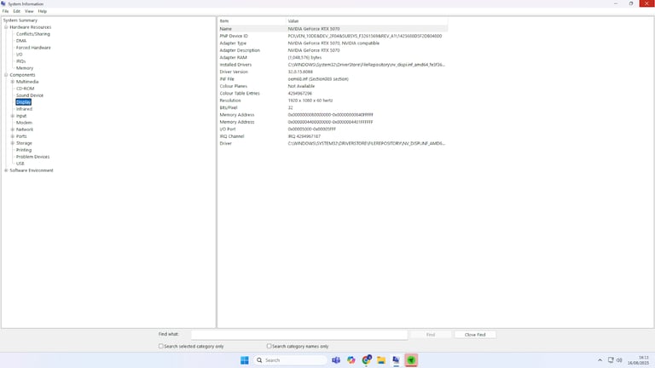The width and height of the screenshot is (655, 368).
Task: Collapse the Hardware Resources node
Action: click(x=6, y=27)
